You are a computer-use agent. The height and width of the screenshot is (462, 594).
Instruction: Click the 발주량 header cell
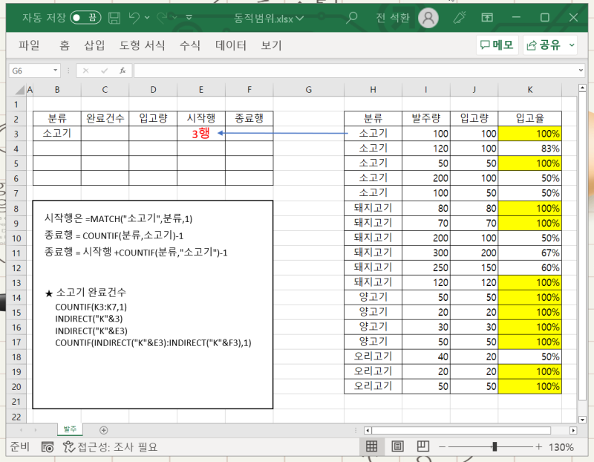point(425,119)
